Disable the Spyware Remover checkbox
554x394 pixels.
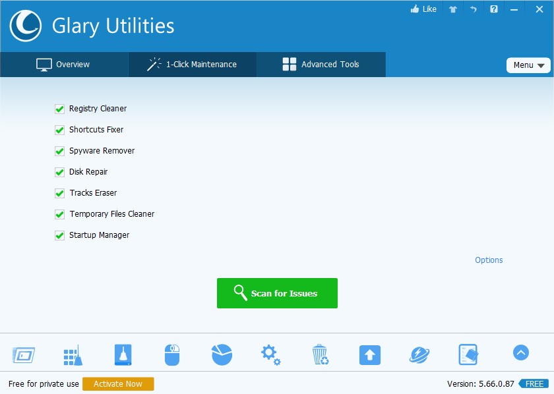click(59, 151)
